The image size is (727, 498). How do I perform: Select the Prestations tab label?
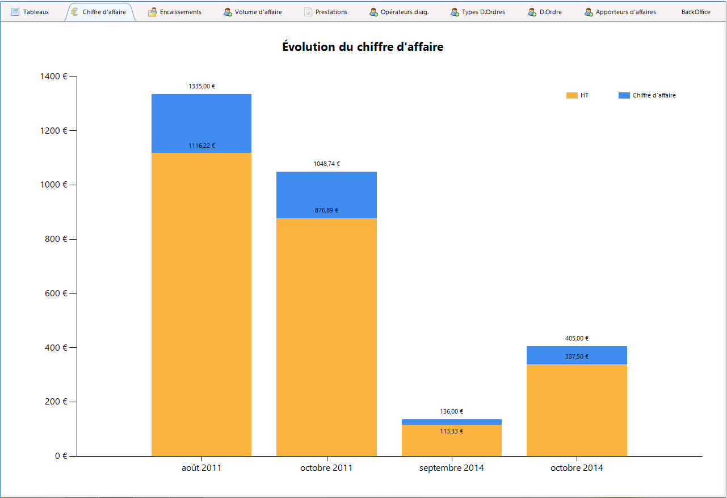click(x=331, y=12)
